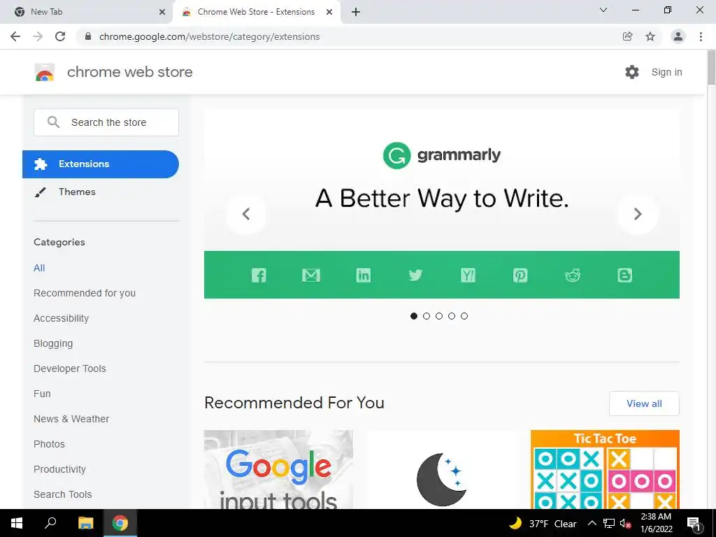Go back using browser back arrow
Image resolution: width=716 pixels, height=537 pixels.
[x=15, y=36]
